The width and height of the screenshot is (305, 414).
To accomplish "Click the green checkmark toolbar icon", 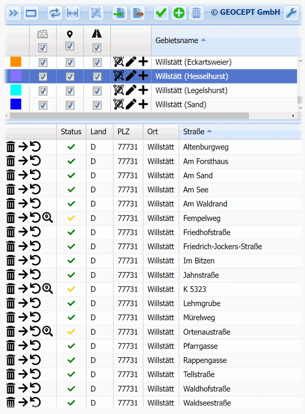I will tap(161, 13).
